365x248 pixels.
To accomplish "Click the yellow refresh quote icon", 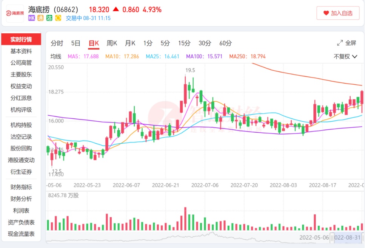I will click(x=58, y=18).
